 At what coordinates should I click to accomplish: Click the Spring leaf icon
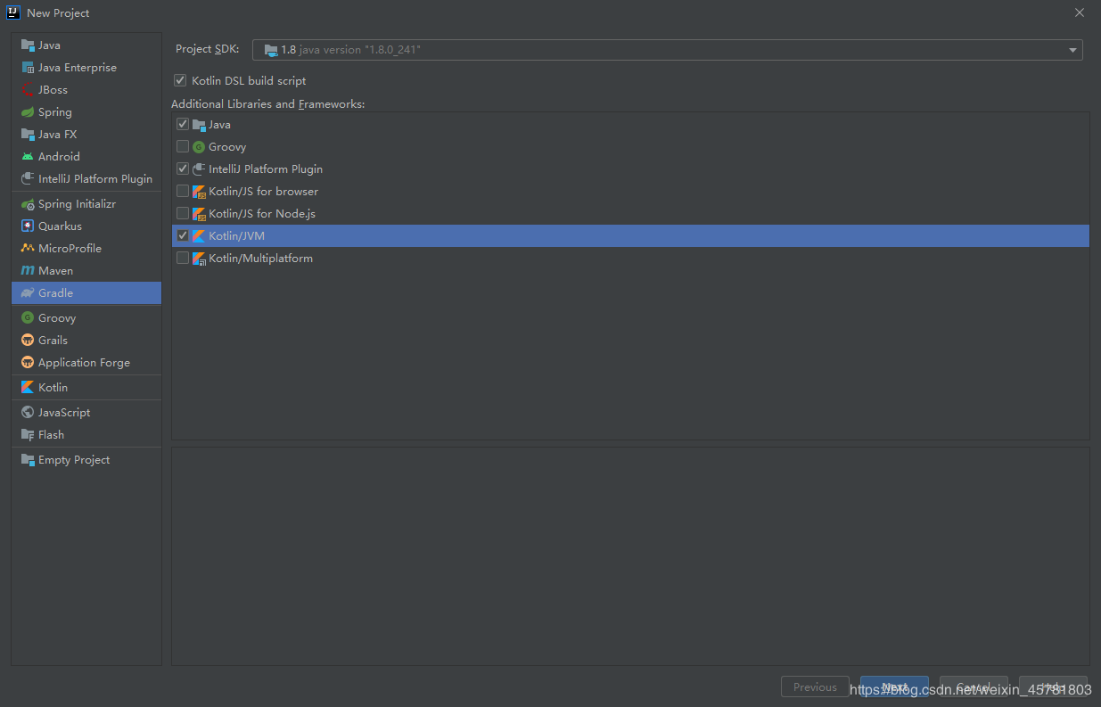pos(28,111)
